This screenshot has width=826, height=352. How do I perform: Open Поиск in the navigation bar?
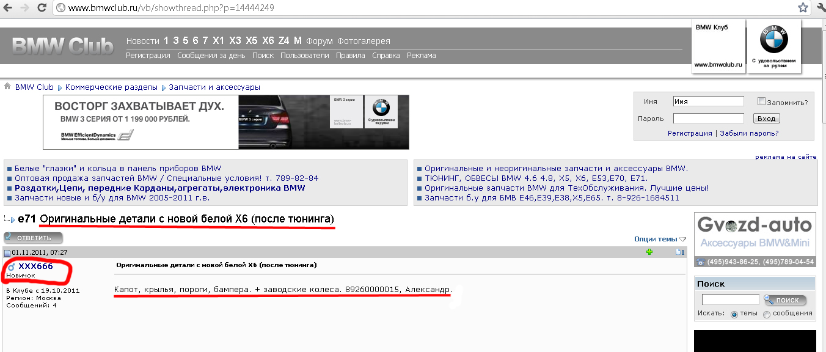coord(263,56)
